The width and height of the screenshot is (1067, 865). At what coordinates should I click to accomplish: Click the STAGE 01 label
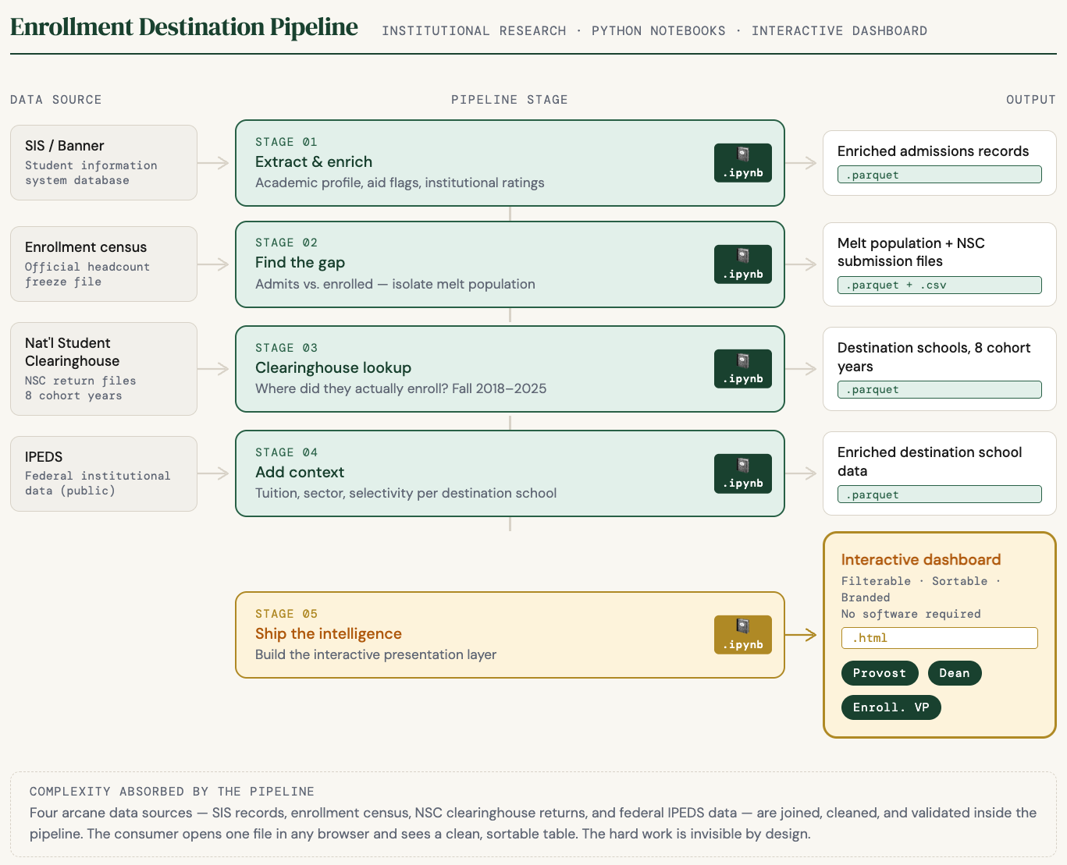(286, 142)
